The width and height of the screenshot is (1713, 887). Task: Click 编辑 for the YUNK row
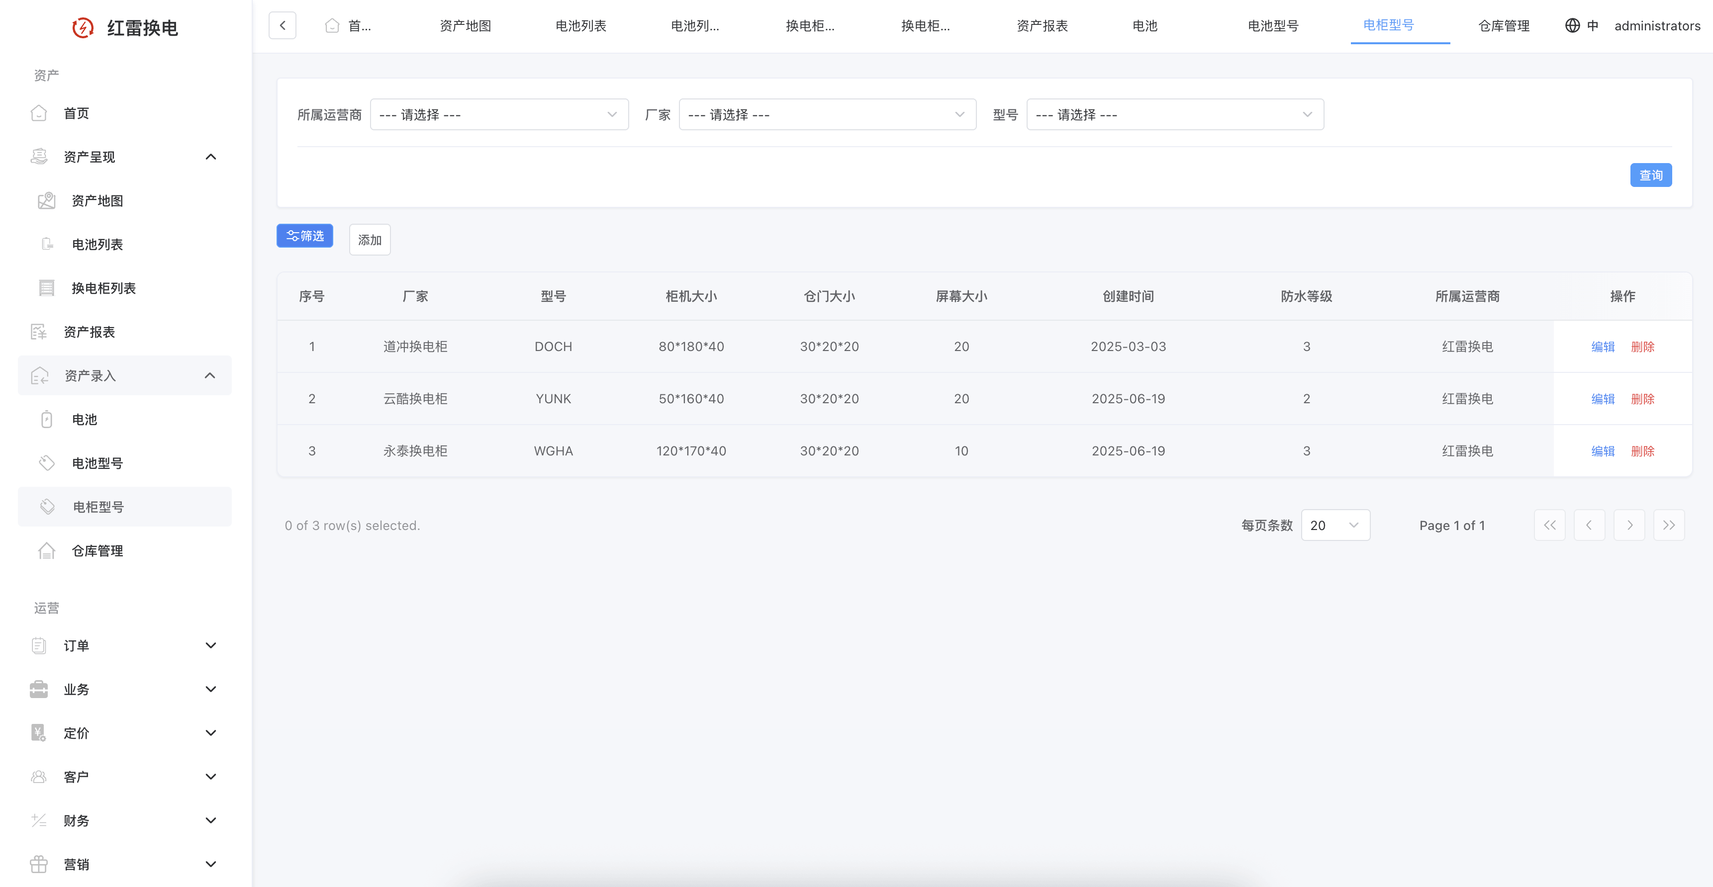1603,399
